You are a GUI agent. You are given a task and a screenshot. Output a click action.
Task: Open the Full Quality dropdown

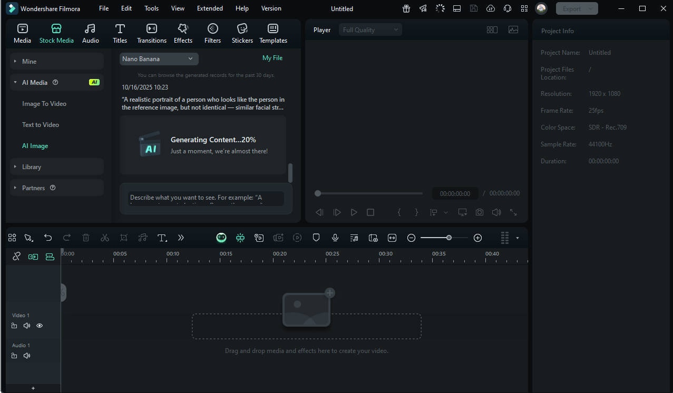click(x=370, y=30)
